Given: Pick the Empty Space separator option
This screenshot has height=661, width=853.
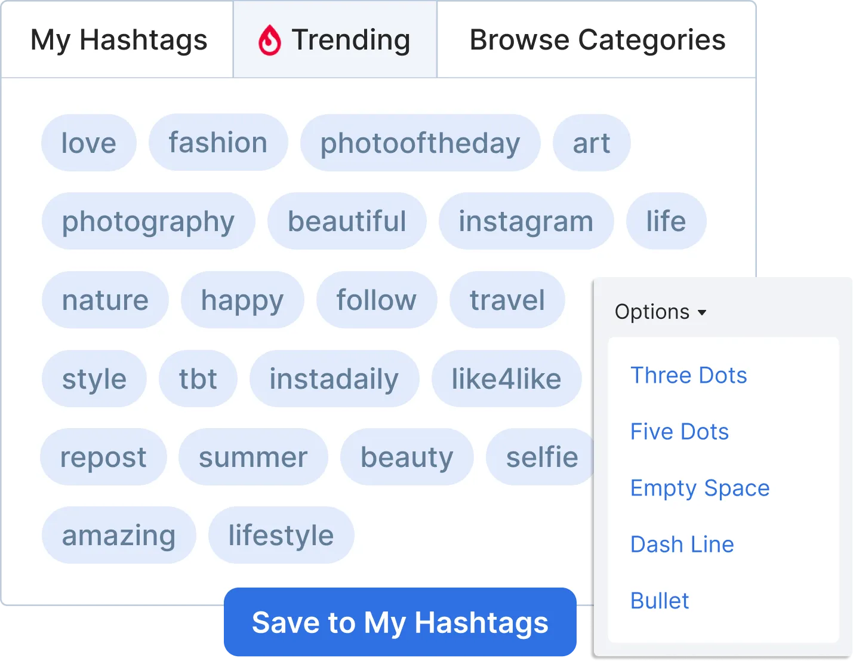Looking at the screenshot, I should point(700,488).
